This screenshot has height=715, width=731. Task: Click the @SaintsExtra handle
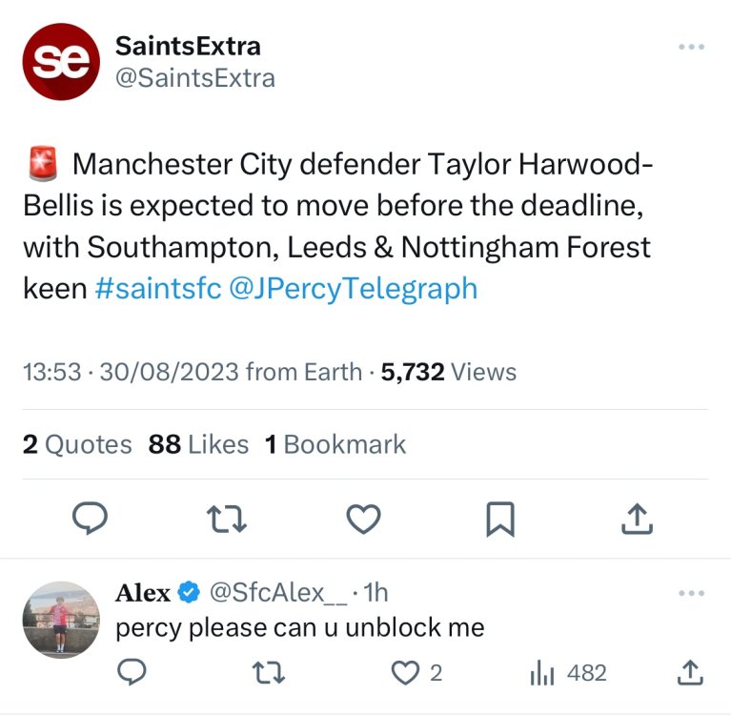tap(194, 78)
